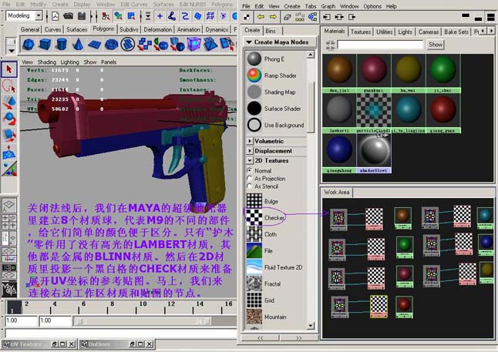
Task: Select the As Projection radio option
Action: [250, 179]
